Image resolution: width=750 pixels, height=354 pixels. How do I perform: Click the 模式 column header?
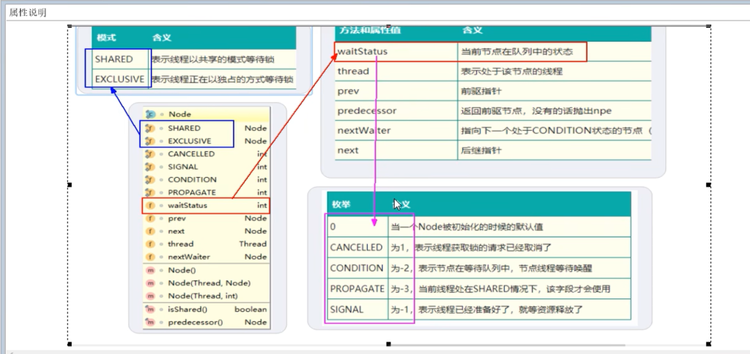tap(106, 37)
